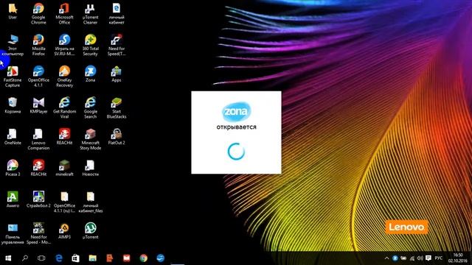Open volume control in system tray

point(420,258)
